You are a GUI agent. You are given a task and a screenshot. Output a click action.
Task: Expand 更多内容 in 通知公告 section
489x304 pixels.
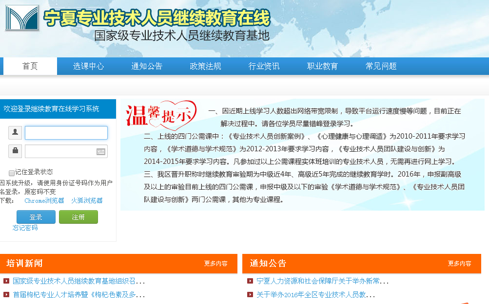(x=459, y=264)
